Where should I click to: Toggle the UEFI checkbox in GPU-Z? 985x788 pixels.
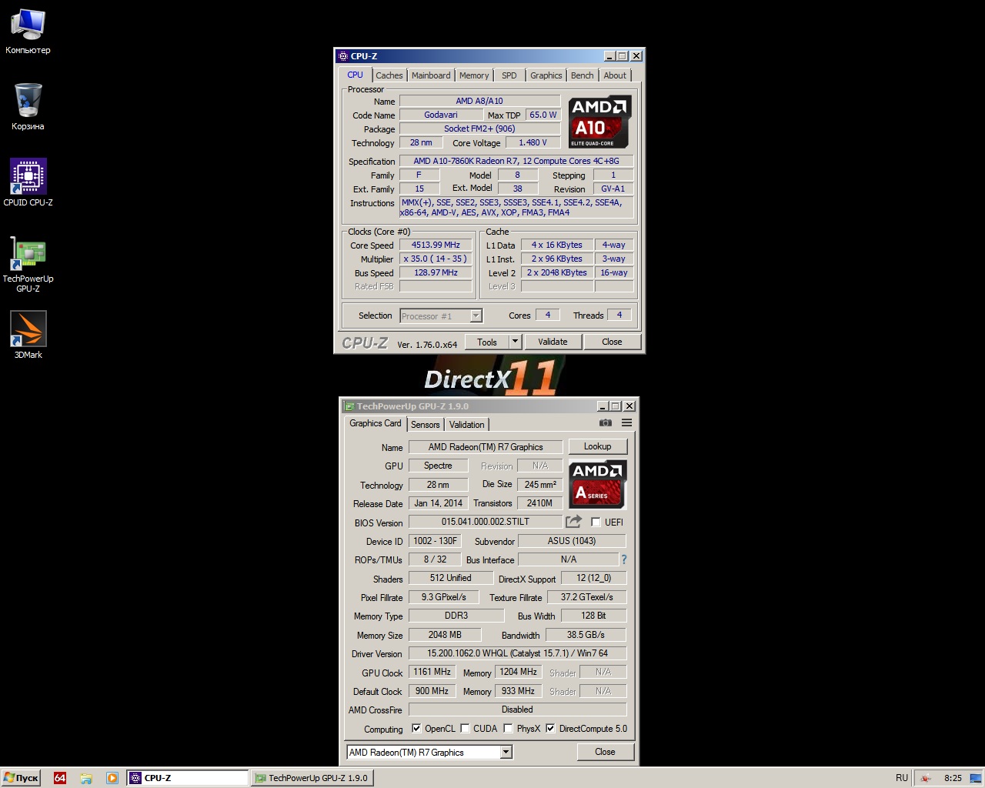click(x=596, y=523)
